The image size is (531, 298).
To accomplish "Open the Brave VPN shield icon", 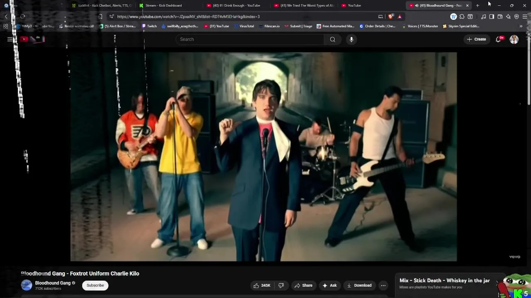I will tap(516, 17).
